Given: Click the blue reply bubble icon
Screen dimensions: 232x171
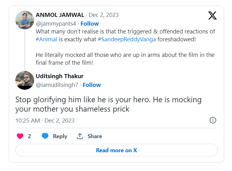Looking at the screenshot, I should pyautogui.click(x=45, y=136).
